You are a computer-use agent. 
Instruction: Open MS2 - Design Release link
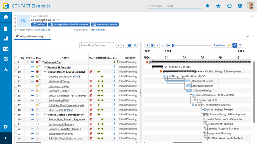pos(61,110)
